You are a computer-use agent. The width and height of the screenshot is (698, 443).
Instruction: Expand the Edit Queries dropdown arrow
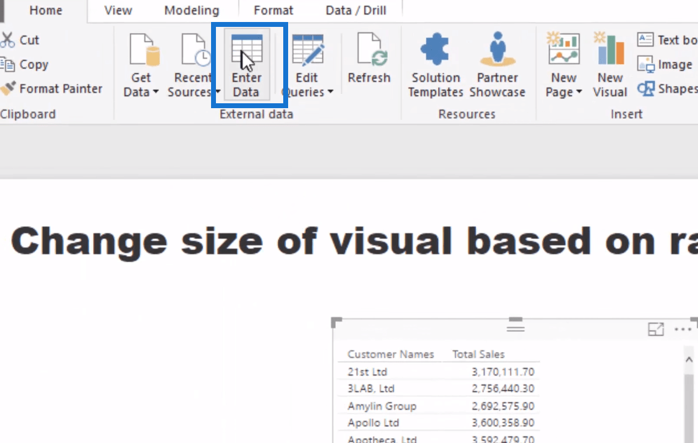(330, 92)
